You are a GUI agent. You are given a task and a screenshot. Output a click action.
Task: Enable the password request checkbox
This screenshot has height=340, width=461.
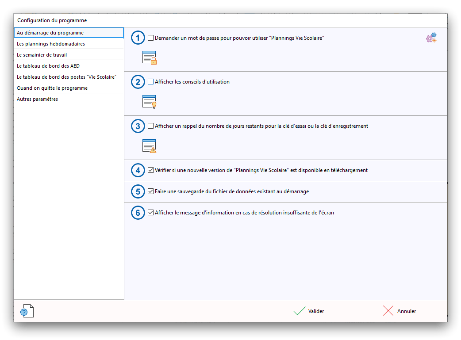[151, 38]
